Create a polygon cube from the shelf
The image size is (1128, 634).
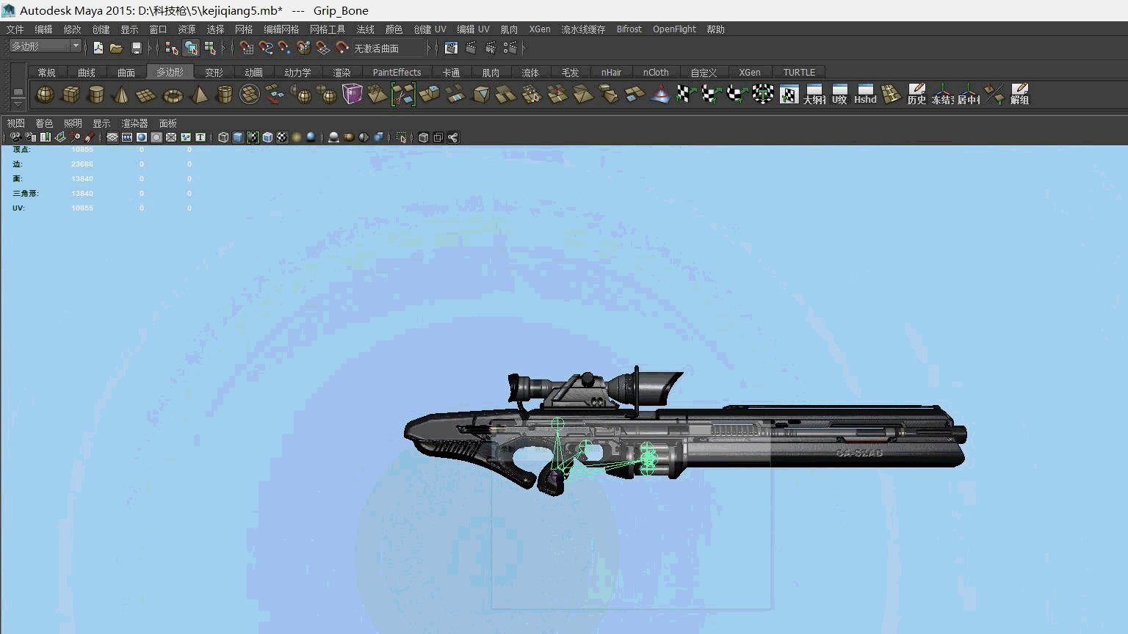pyautogui.click(x=70, y=95)
